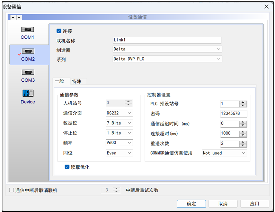
Task: Click the up arrow at panel header
Action: [13, 17]
